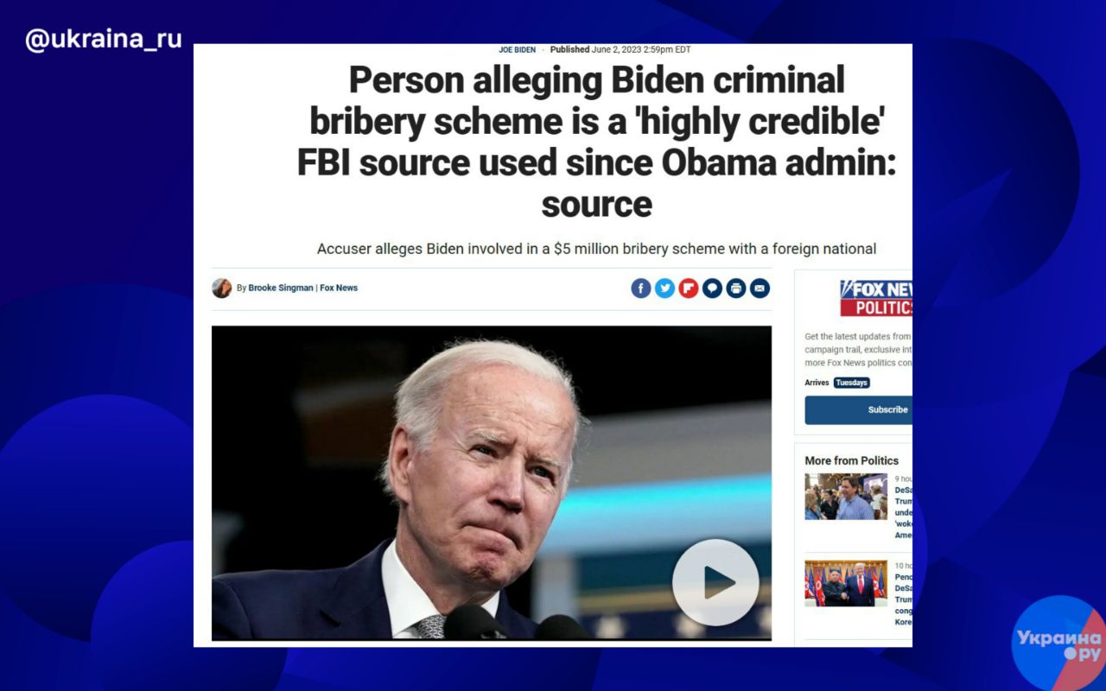Click the main headline about Biden bribery scheme
Screen dimensions: 1106x691
(x=596, y=142)
